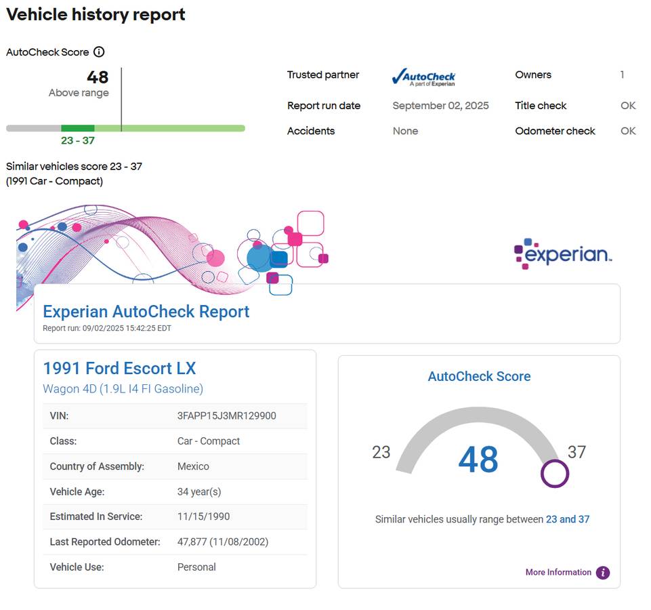The image size is (651, 610).
Task: Click the 'Accidents' label
Action: click(x=311, y=131)
